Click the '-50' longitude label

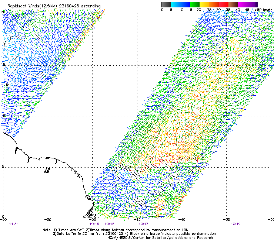pyautogui.click(x=93, y=219)
